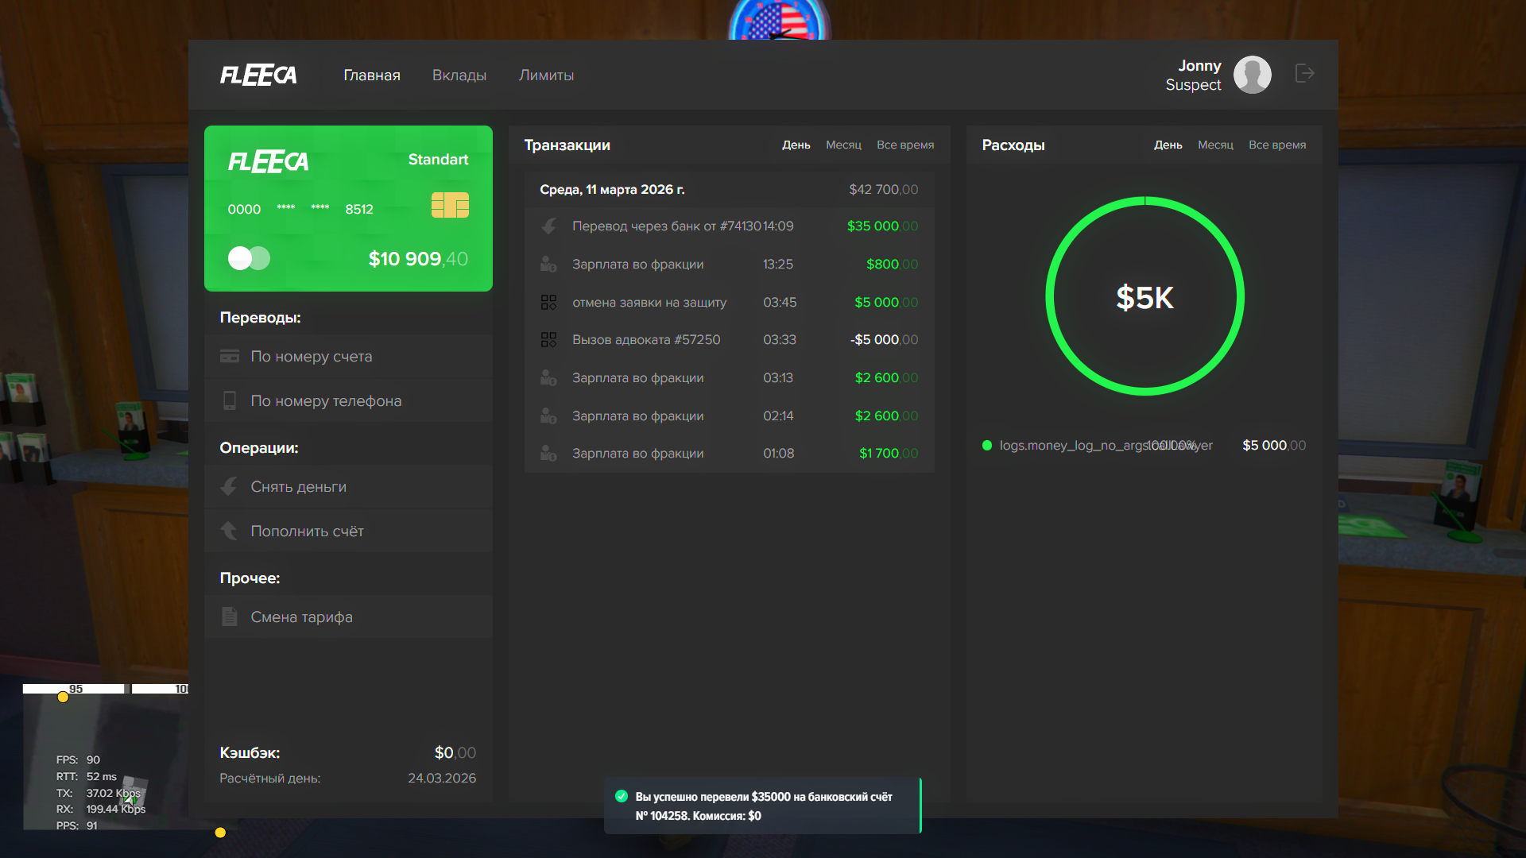Click the Пополнить счёт deposit arrow icon
This screenshot has width=1526, height=858.
coord(230,531)
